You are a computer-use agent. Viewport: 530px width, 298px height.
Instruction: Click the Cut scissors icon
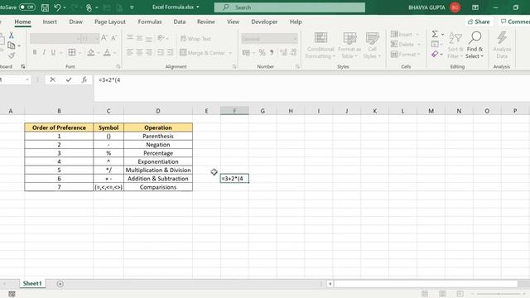[11, 35]
